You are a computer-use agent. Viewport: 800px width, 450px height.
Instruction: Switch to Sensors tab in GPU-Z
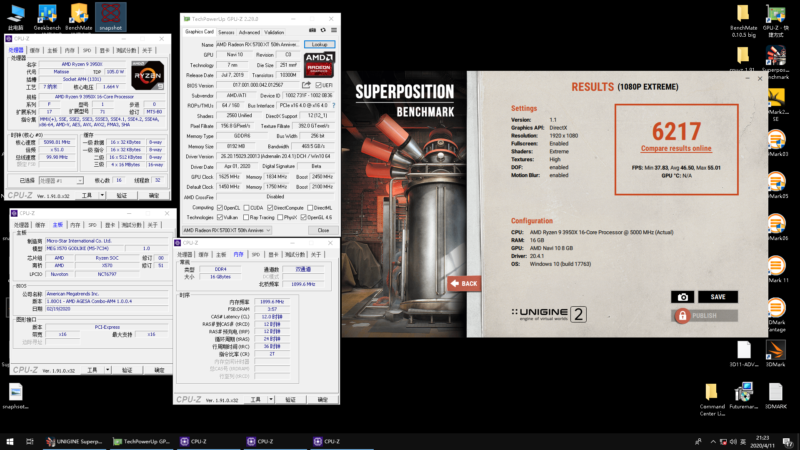point(226,32)
